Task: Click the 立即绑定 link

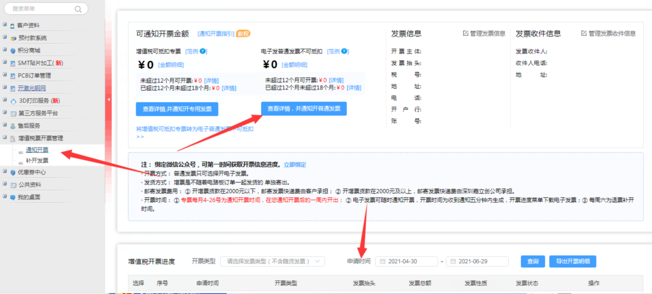Action: coord(295,165)
